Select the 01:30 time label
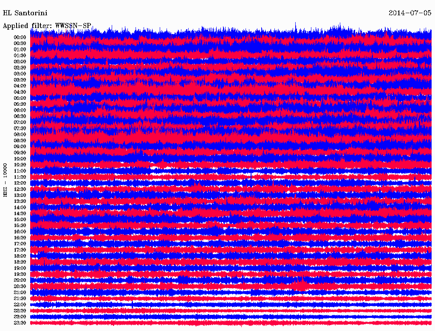 pos(20,56)
